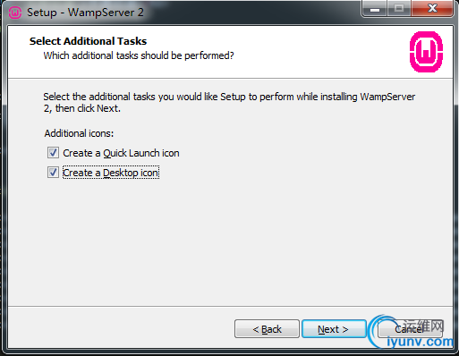The image size is (459, 356).
Task: Click the iyunv.com watermark text
Action: (420, 342)
